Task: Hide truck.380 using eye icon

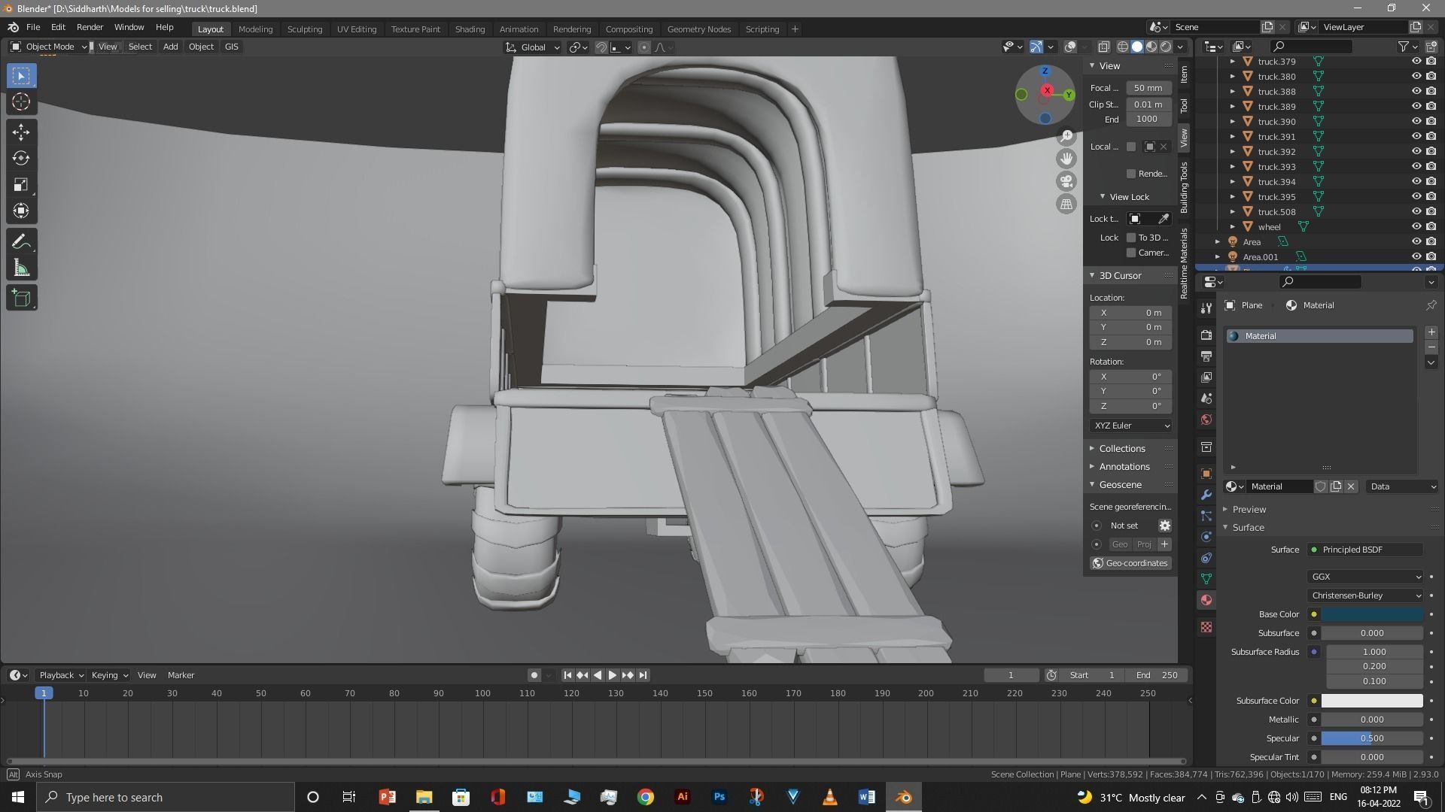Action: click(1416, 76)
